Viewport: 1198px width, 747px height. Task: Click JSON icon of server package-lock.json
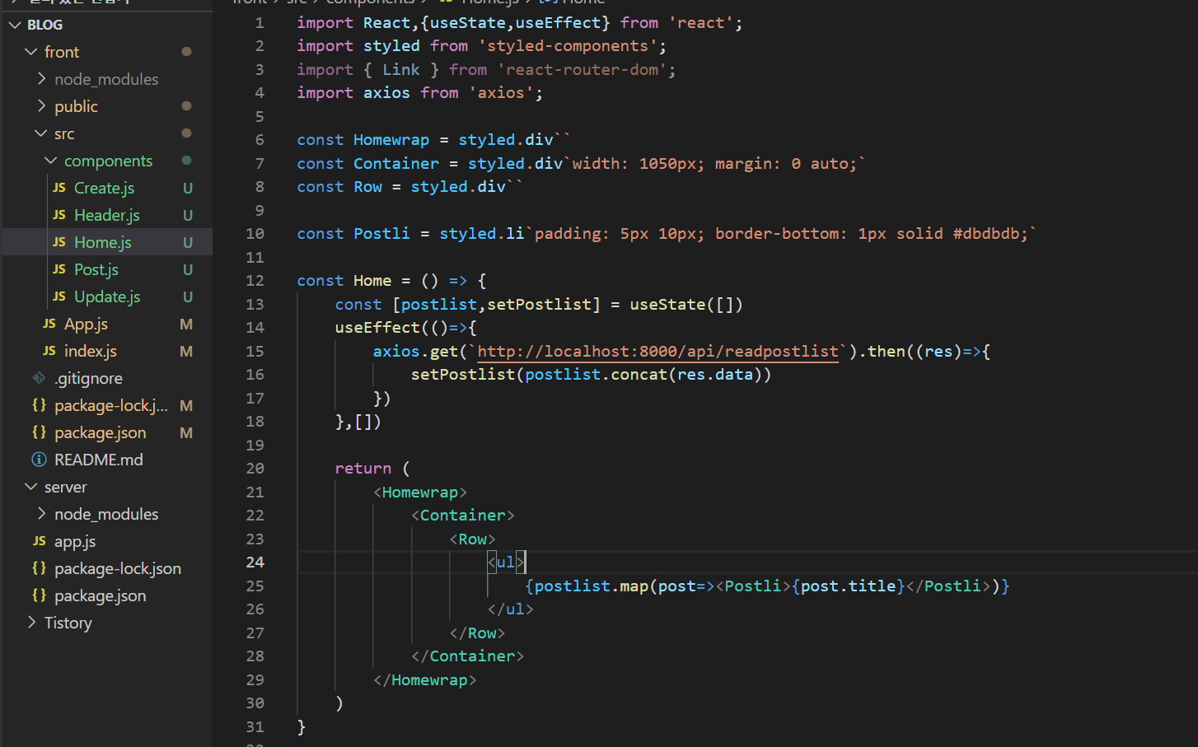point(39,568)
